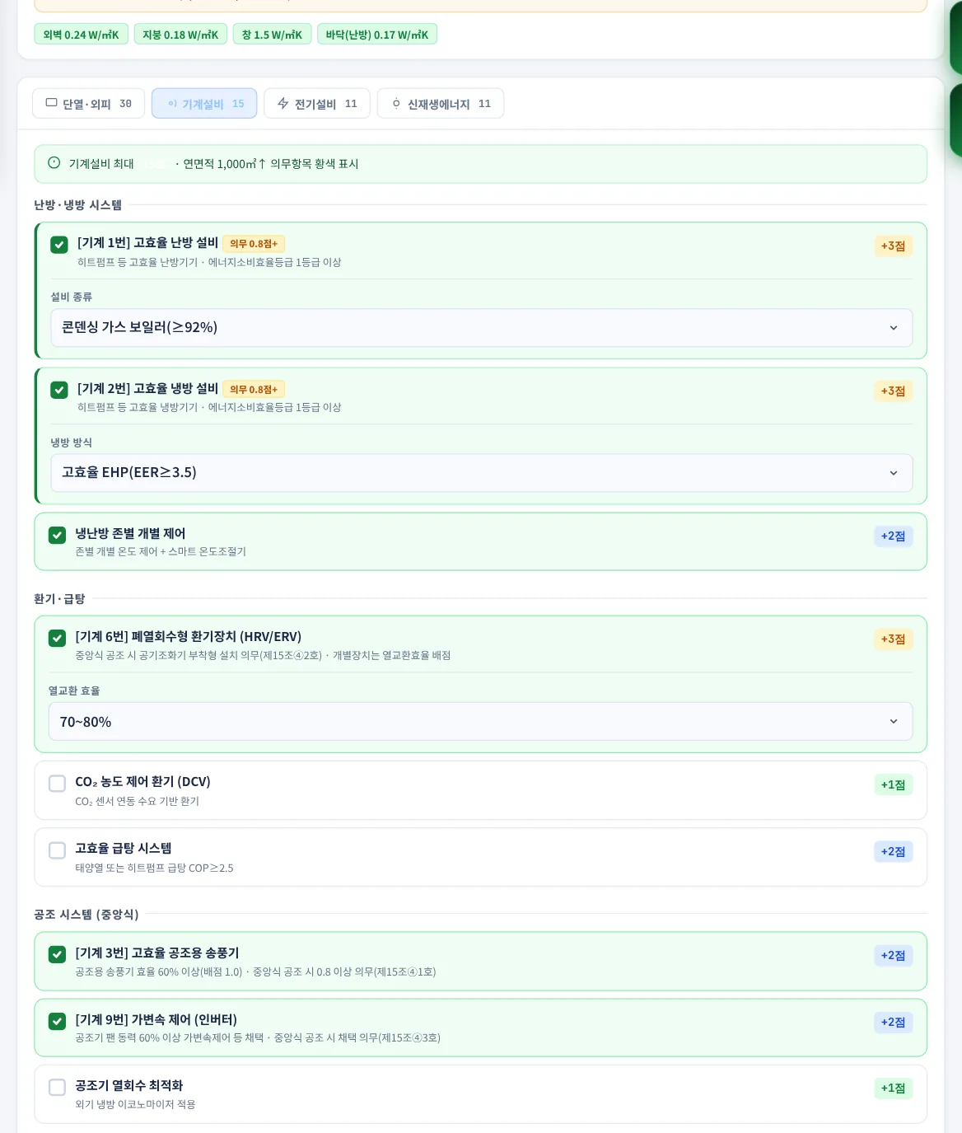
Task: Switch to the 전기설비 tab
Action: (x=317, y=104)
